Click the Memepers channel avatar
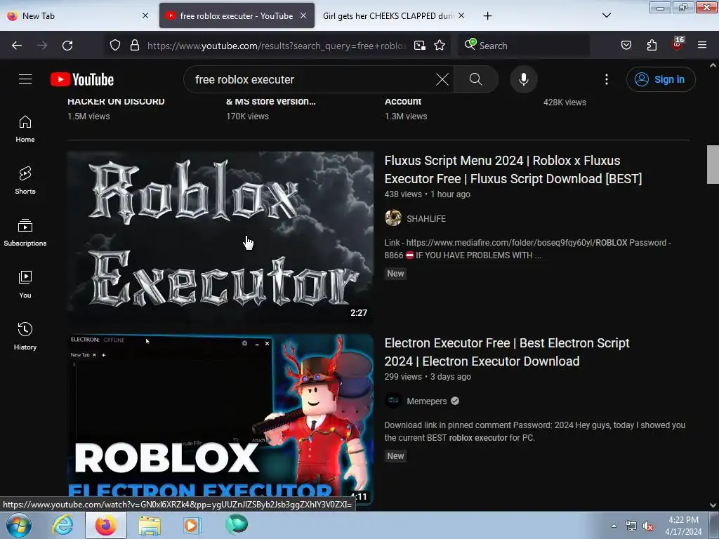Image resolution: width=719 pixels, height=539 pixels. [x=393, y=401]
